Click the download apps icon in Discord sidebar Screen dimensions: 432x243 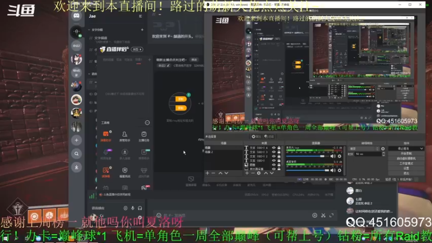[76, 167]
